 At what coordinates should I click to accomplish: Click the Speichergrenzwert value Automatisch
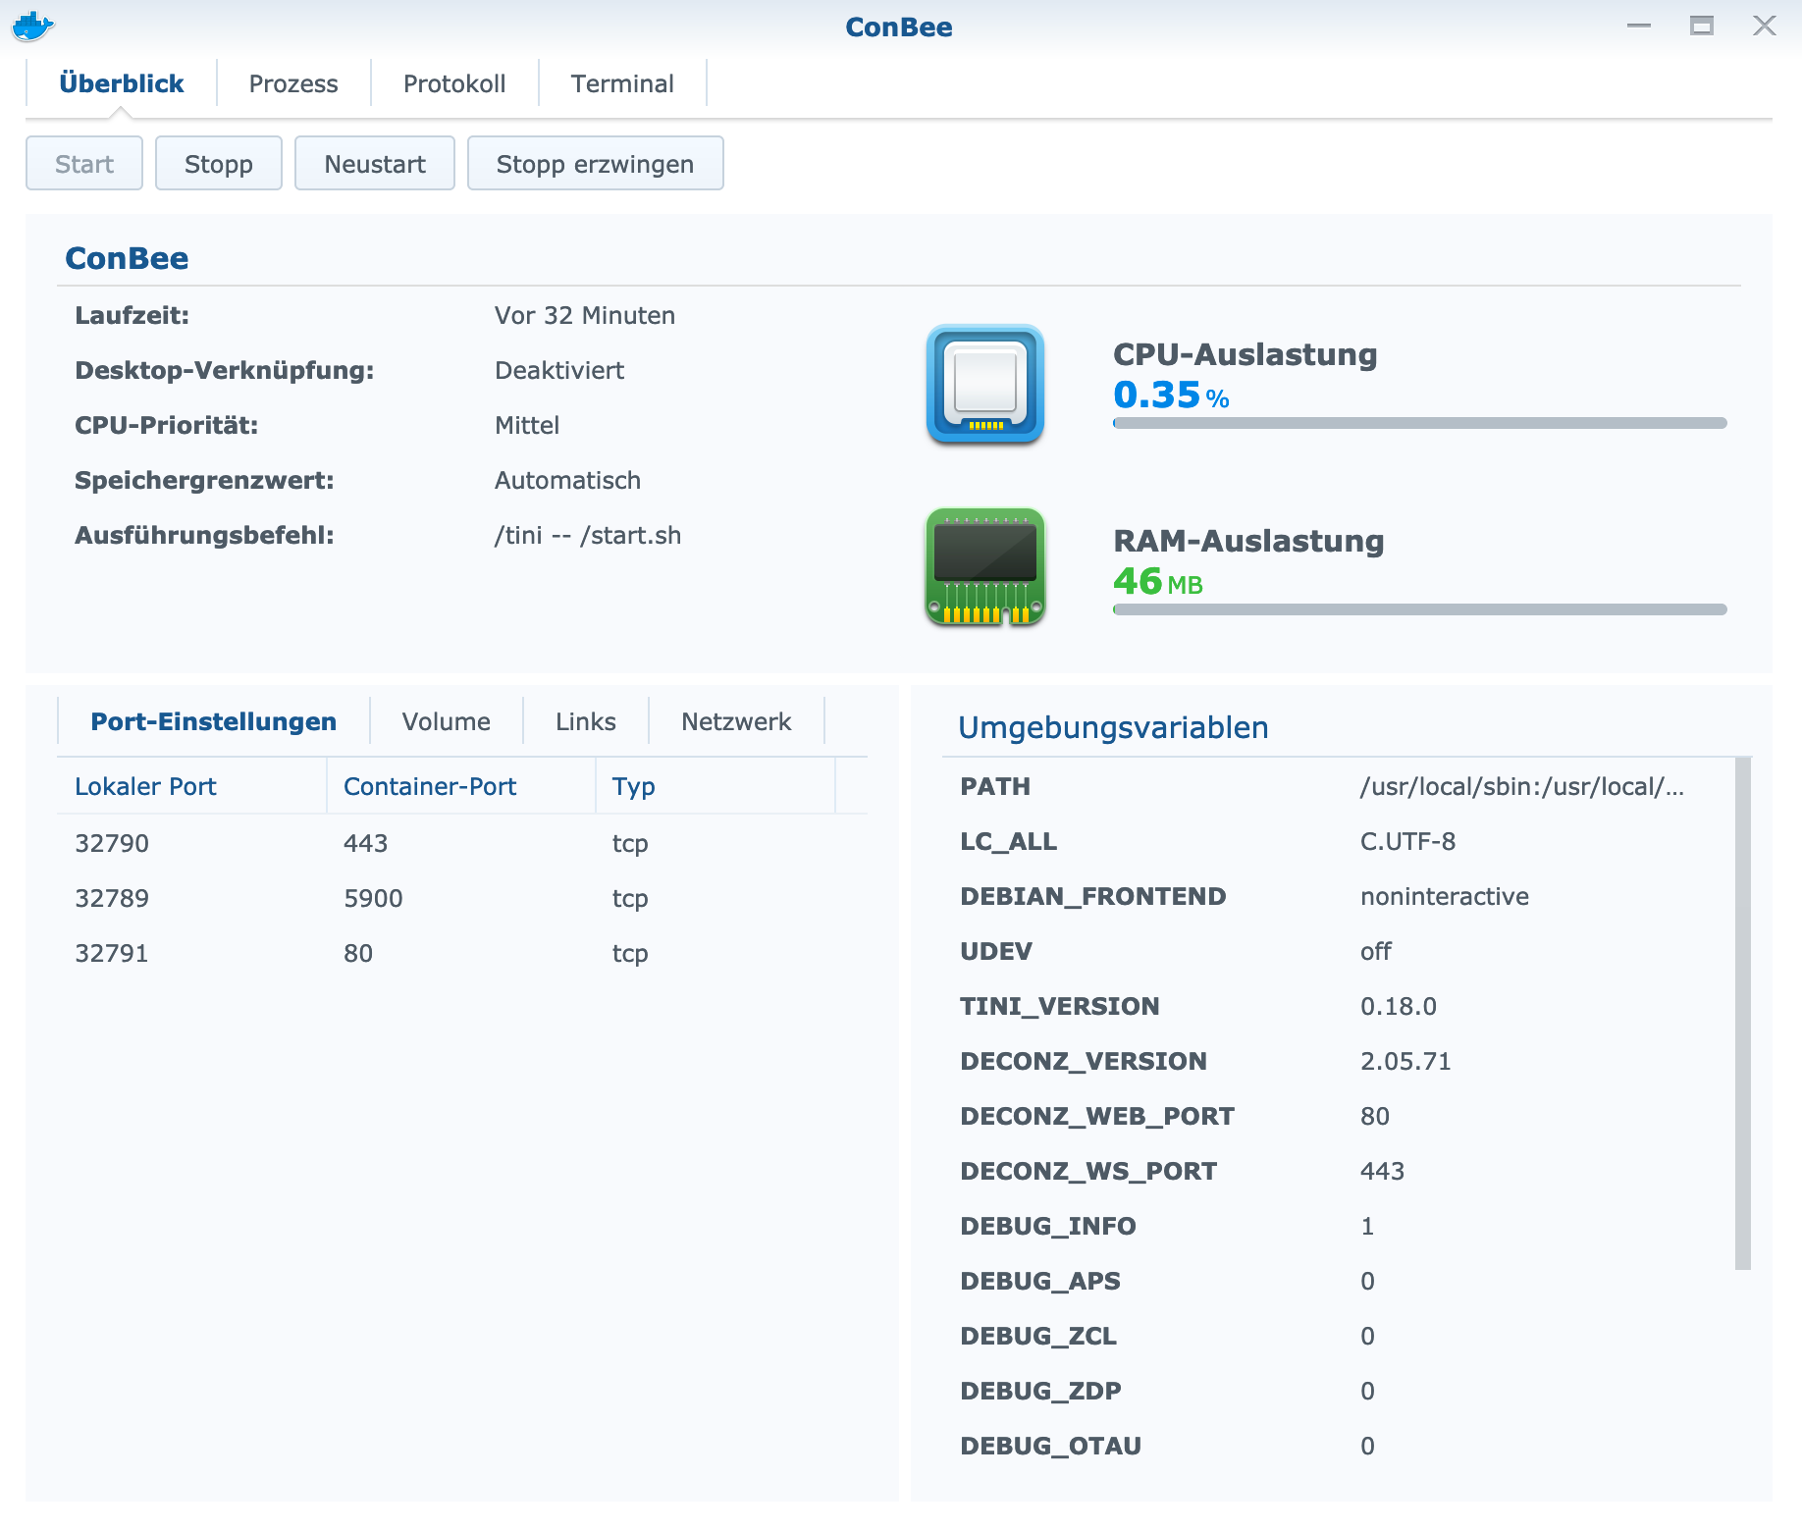point(567,480)
